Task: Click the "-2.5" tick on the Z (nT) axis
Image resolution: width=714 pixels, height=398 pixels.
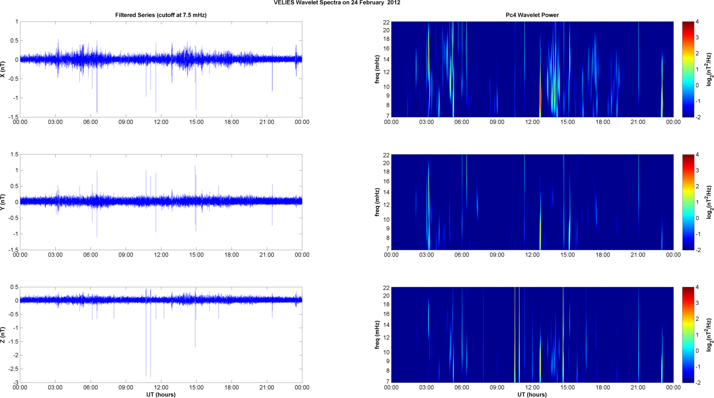Action: point(13,369)
